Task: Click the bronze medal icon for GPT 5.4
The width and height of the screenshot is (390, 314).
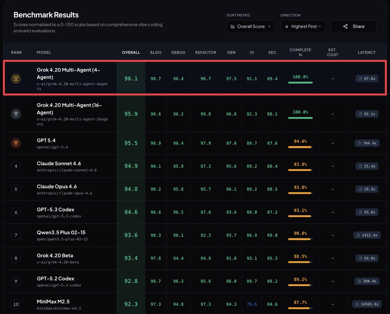Action: (x=16, y=143)
